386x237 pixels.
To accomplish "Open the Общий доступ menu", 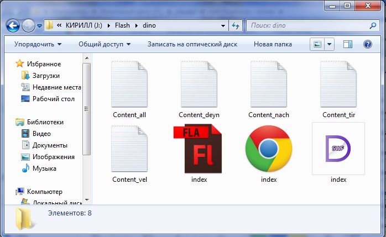I will [x=105, y=44].
